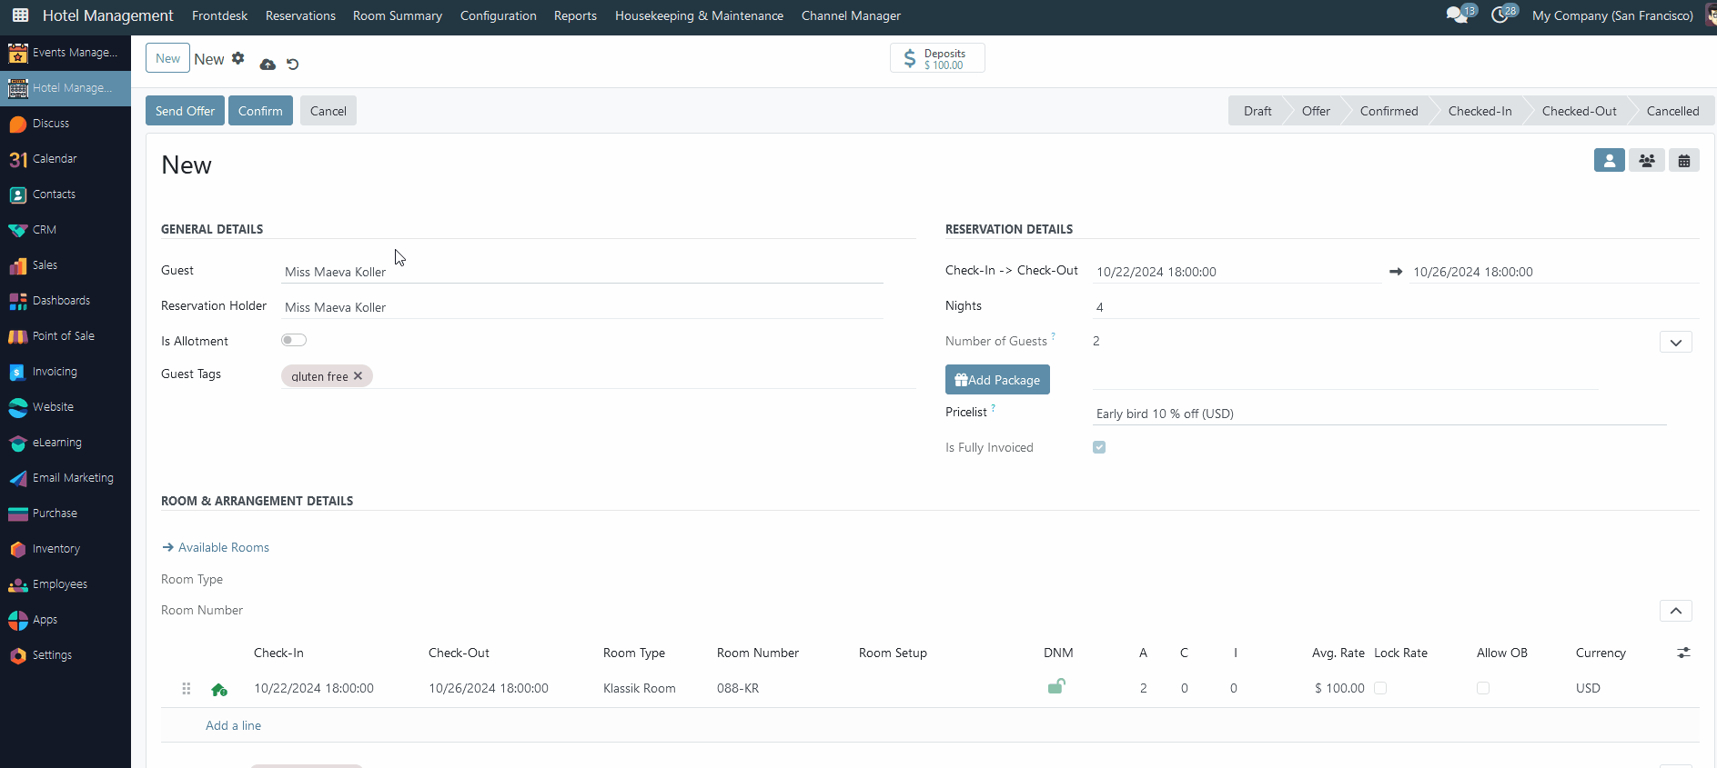
Task: Switch to single guest view icon
Action: point(1609,160)
